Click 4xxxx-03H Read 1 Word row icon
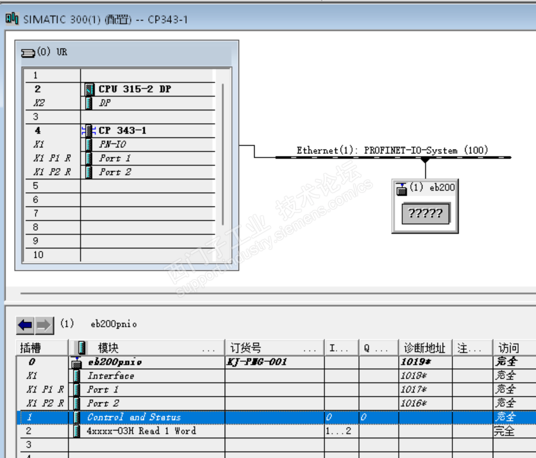This screenshot has width=536, height=458. click(x=77, y=431)
